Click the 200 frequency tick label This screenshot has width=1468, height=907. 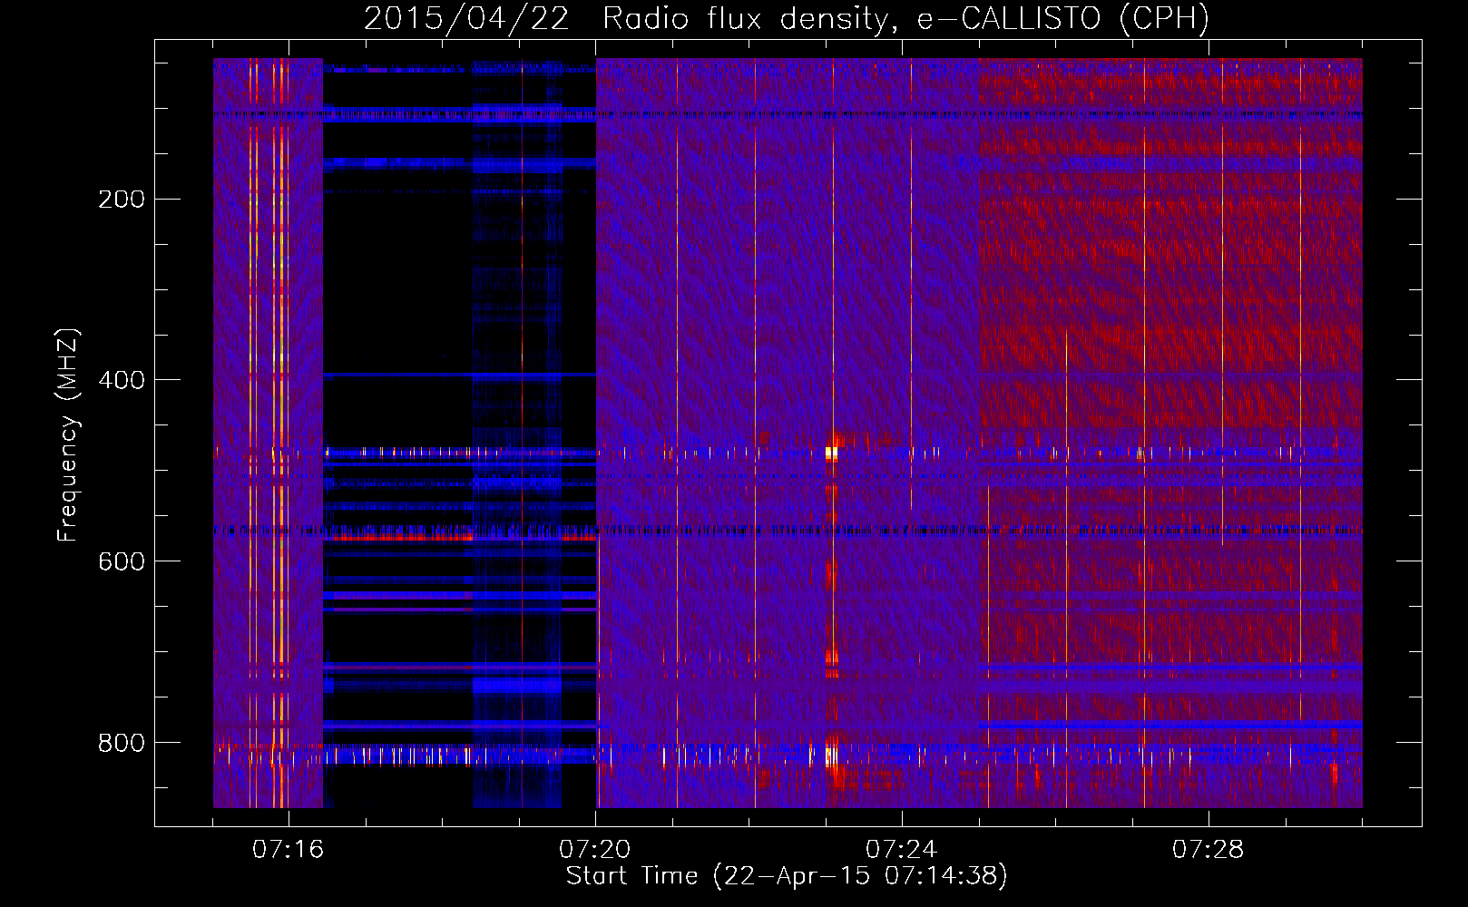pyautogui.click(x=122, y=200)
